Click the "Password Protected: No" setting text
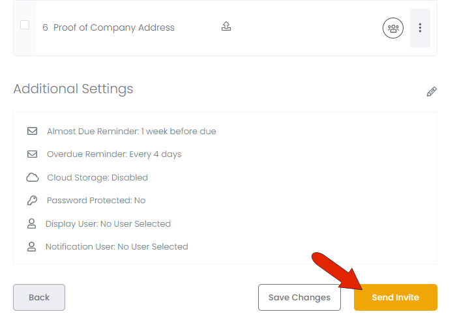Viewport: 455px width, 329px height. click(96, 201)
